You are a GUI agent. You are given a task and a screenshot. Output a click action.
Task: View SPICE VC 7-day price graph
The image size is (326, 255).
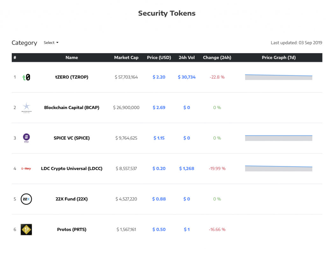[279, 138]
